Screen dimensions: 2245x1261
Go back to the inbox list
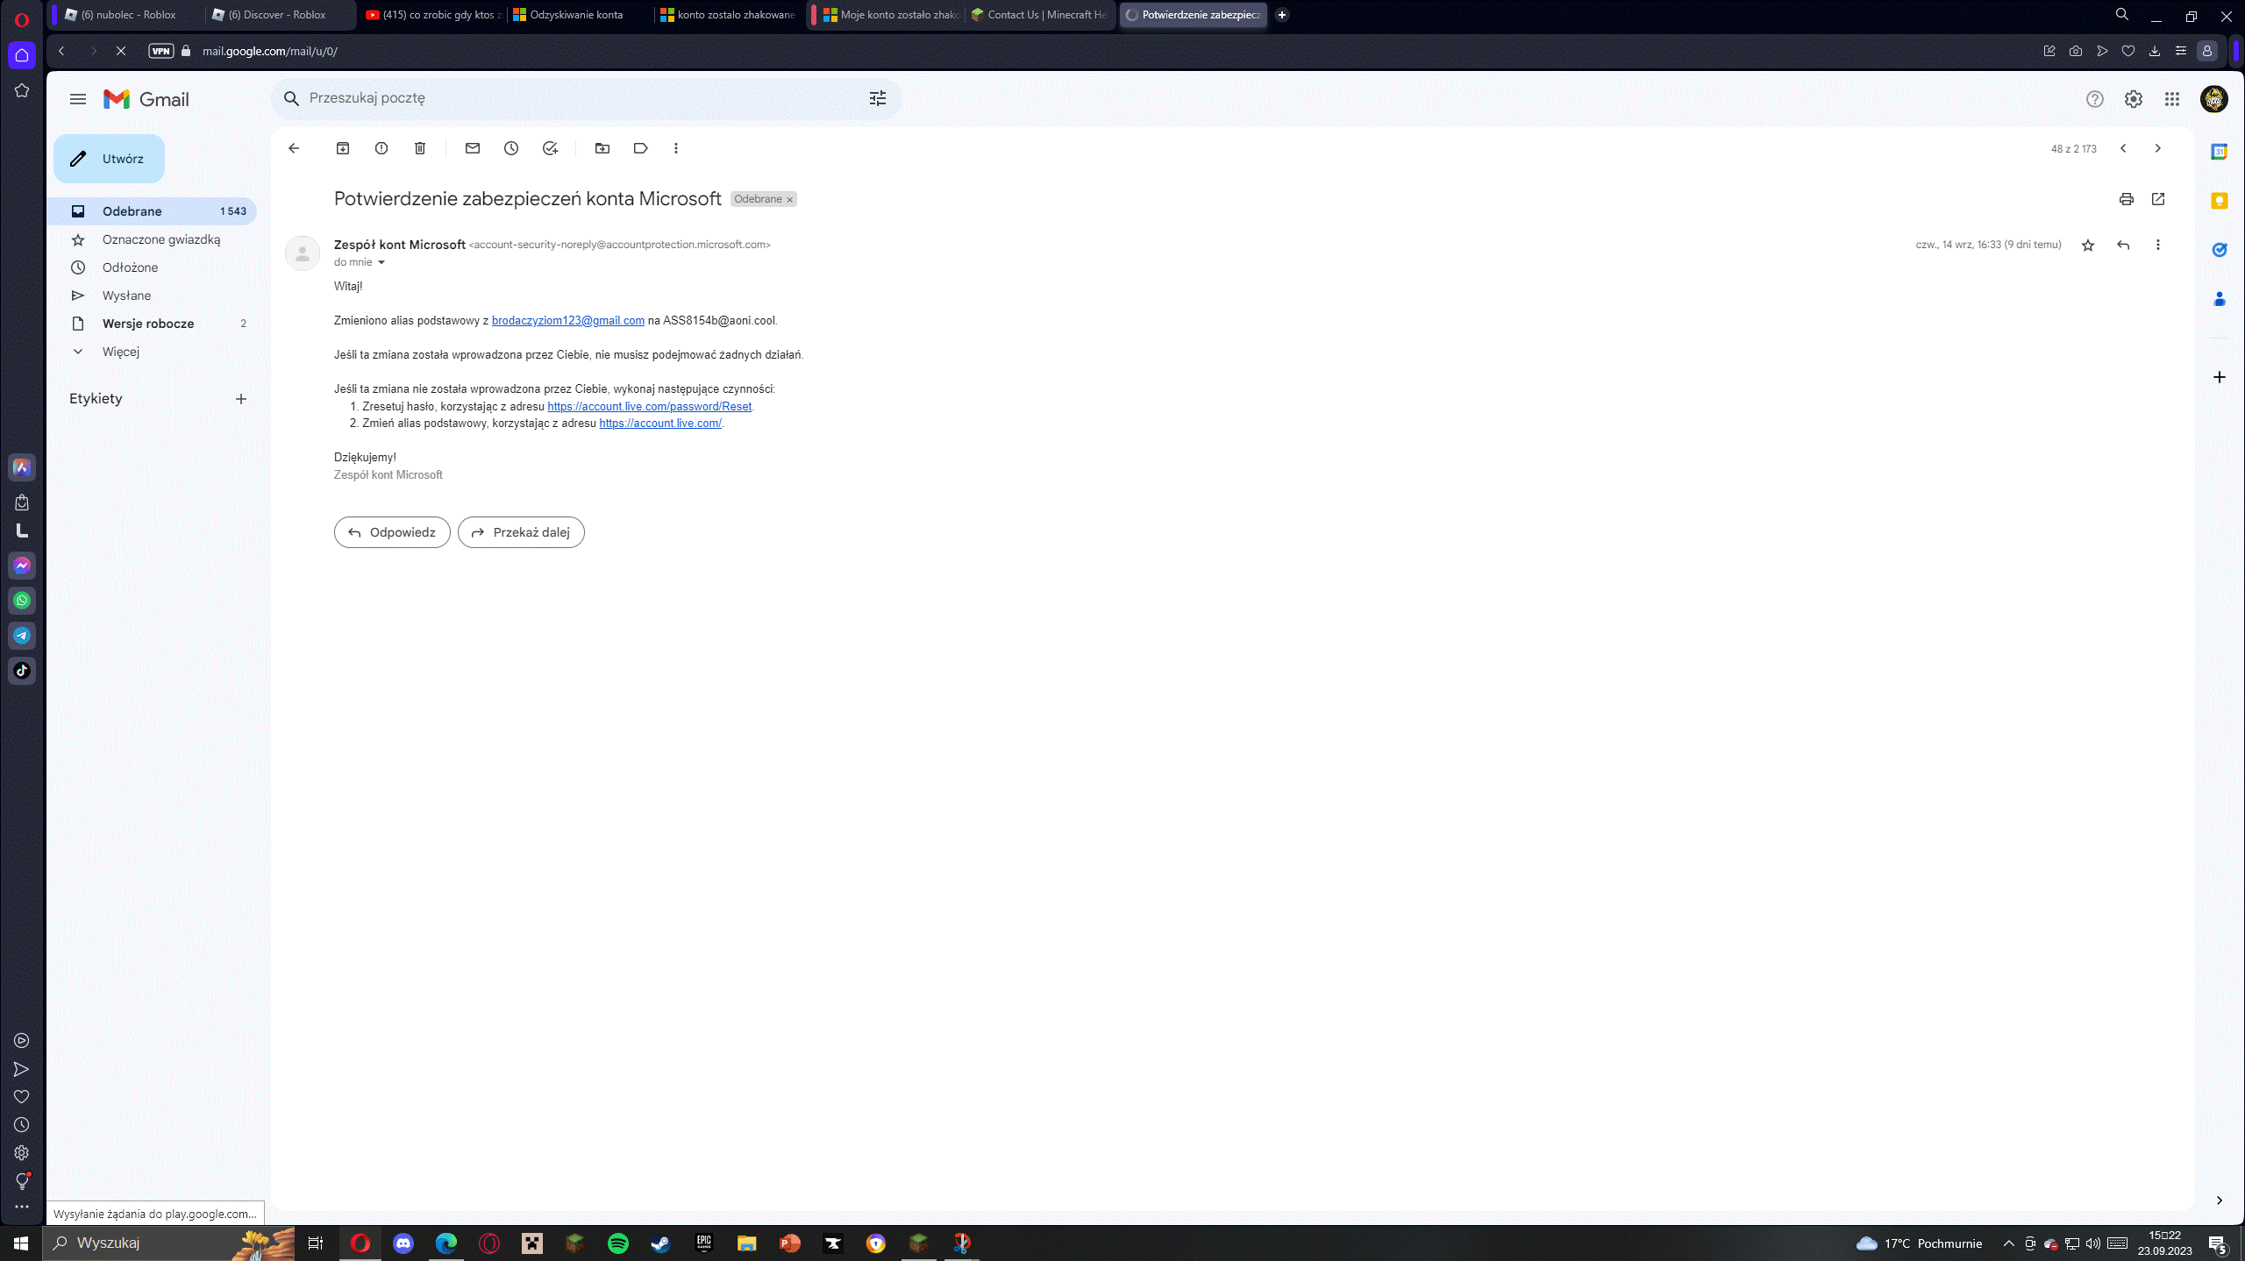294,148
